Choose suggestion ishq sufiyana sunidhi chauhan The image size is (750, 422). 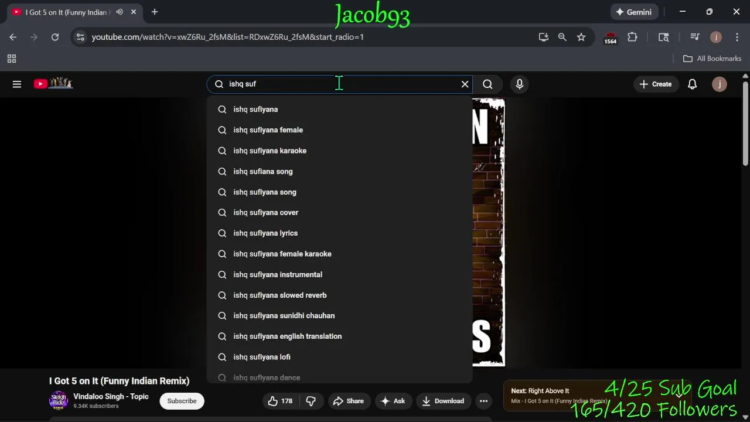point(340,315)
